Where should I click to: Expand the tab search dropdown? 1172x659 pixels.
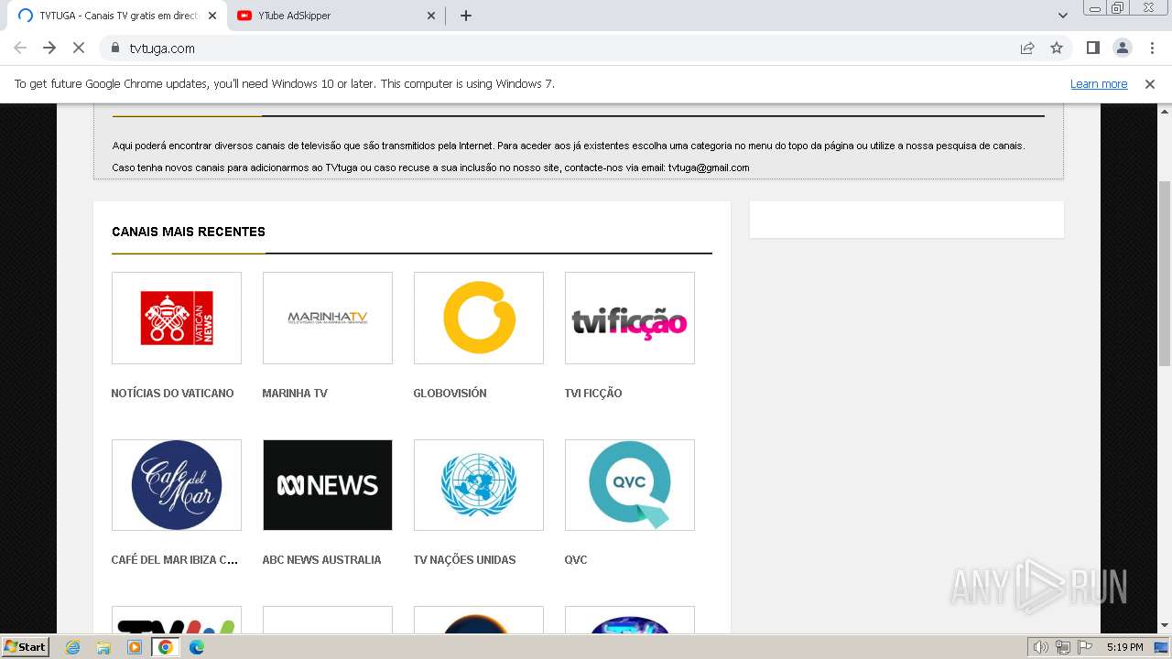(x=1062, y=16)
